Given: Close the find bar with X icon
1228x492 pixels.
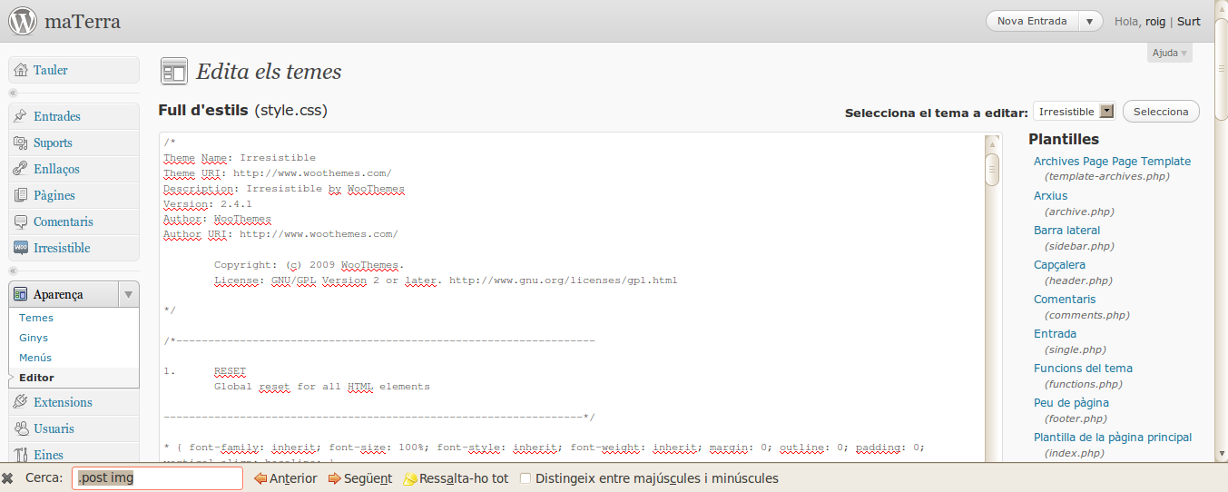Looking at the screenshot, I should click(7, 478).
